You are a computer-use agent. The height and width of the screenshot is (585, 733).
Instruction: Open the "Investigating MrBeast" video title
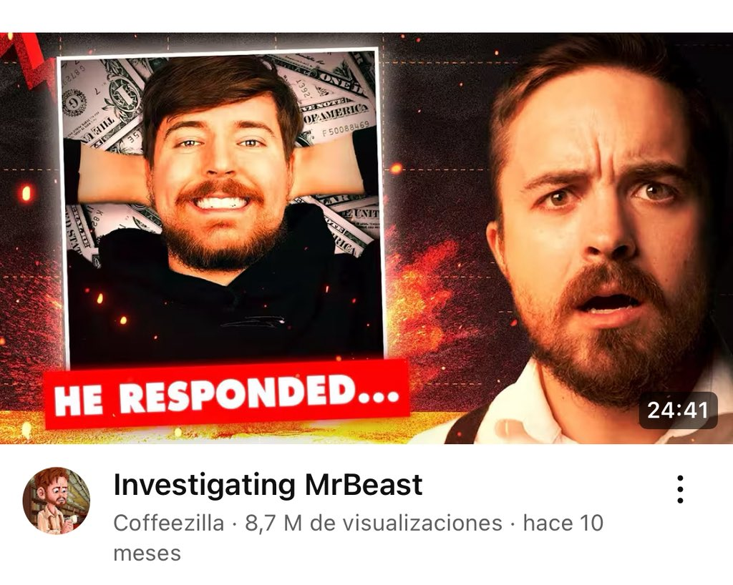268,485
